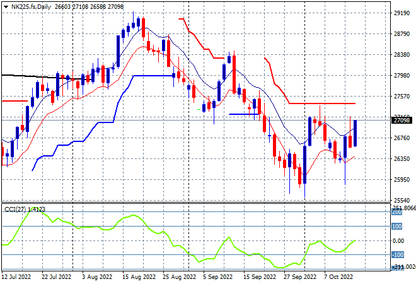The width and height of the screenshot is (416, 284).
Task: Click the -100 level label in CCI panel
Action: point(398,255)
